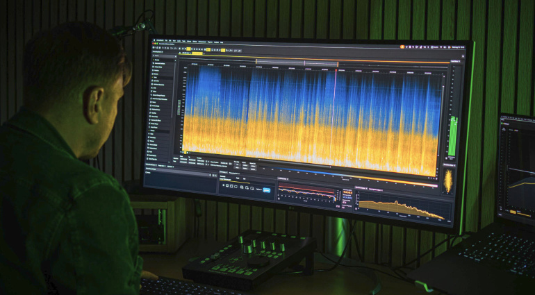Viewport: 535px width, 295px height.
Task: Click the orange spectrum analyzer graph
Action: click(x=404, y=206)
